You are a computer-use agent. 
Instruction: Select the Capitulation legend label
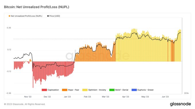53,90
